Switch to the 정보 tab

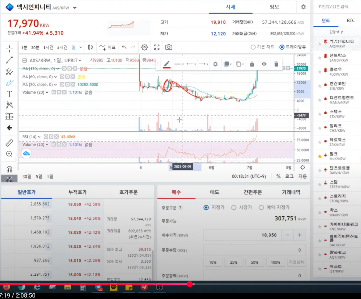(x=274, y=7)
